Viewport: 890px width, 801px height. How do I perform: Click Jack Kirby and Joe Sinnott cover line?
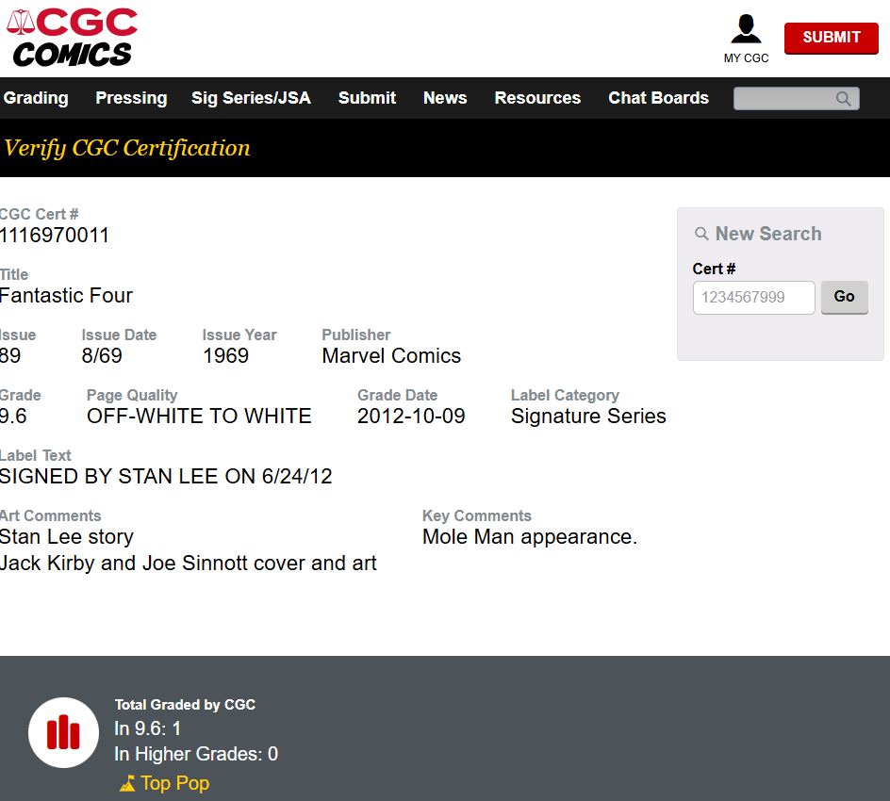tap(188, 563)
